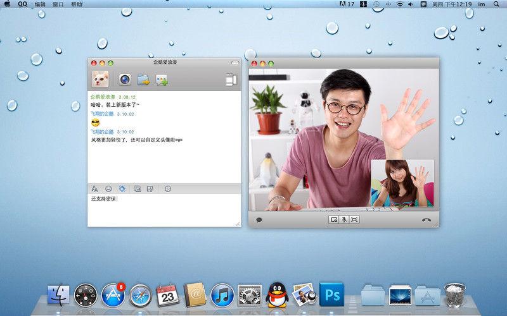Image resolution: width=507 pixels, height=316 pixels.
Task: Open Preview from the Dock
Action: click(304, 295)
